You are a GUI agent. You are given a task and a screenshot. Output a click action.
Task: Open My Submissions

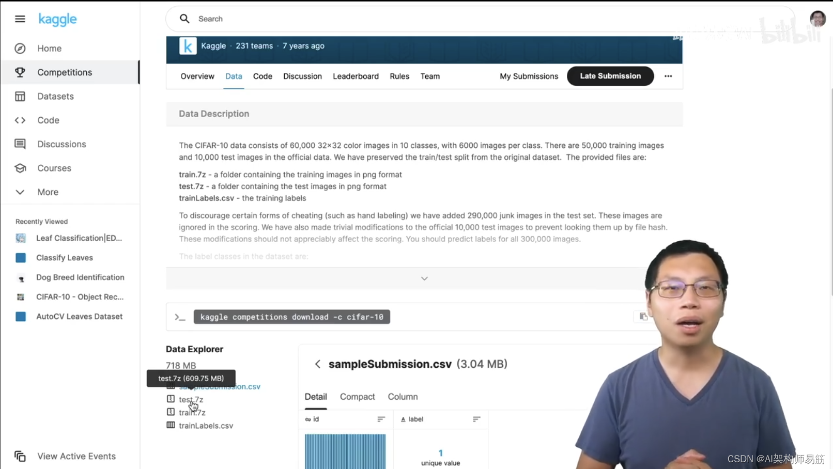click(x=529, y=76)
